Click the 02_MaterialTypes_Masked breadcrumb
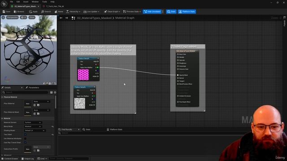Image resolution: width=287 pixels, height=161 pixels. coord(94,18)
